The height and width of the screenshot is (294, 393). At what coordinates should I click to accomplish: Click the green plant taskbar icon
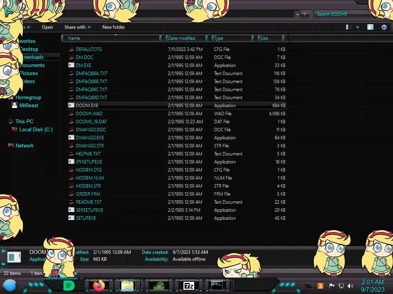point(159,286)
